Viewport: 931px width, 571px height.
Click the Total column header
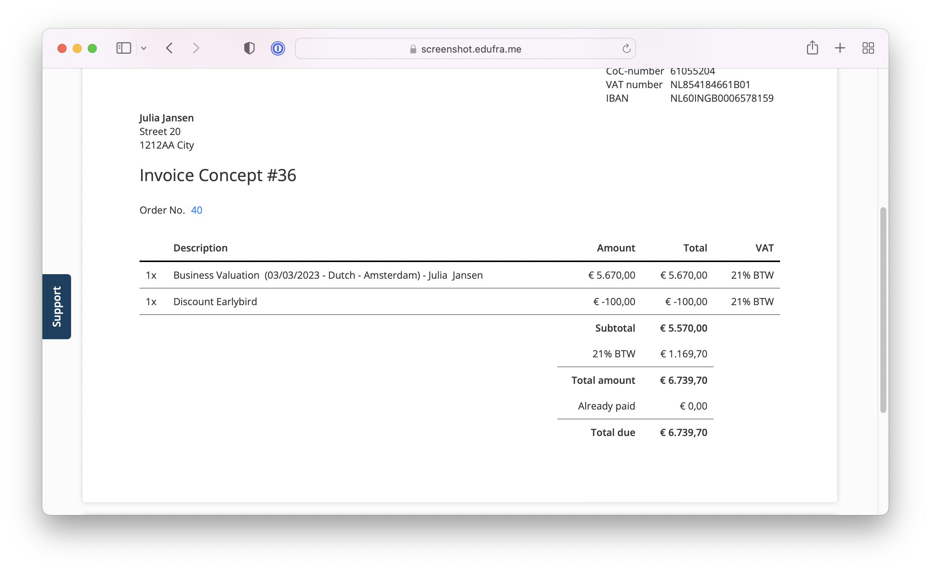click(695, 248)
